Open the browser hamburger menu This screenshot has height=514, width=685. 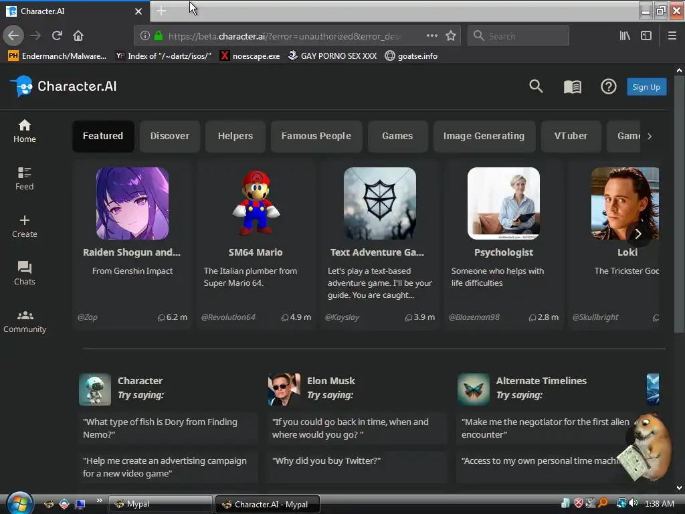coord(672,35)
